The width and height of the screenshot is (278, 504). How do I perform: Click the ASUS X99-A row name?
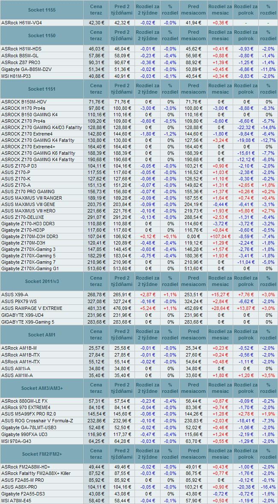click(15, 295)
